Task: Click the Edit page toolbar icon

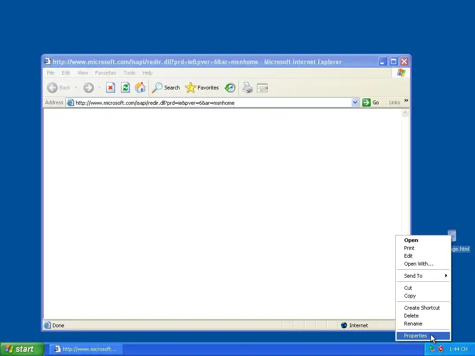Action: point(263,88)
